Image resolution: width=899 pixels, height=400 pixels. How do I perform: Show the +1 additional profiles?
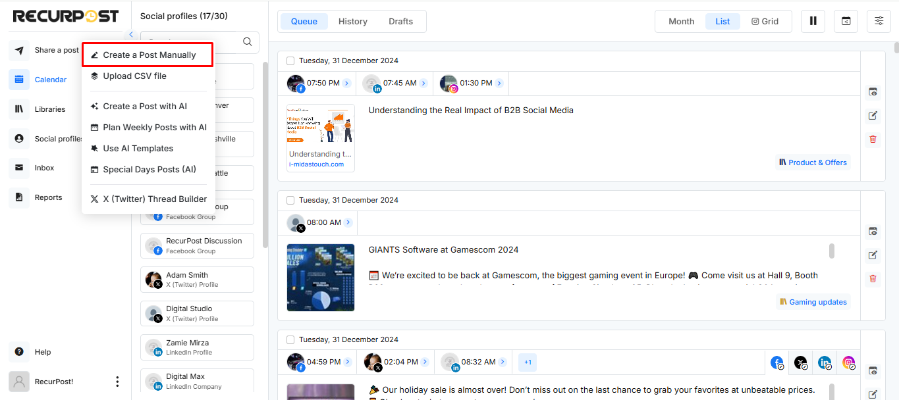tap(528, 362)
